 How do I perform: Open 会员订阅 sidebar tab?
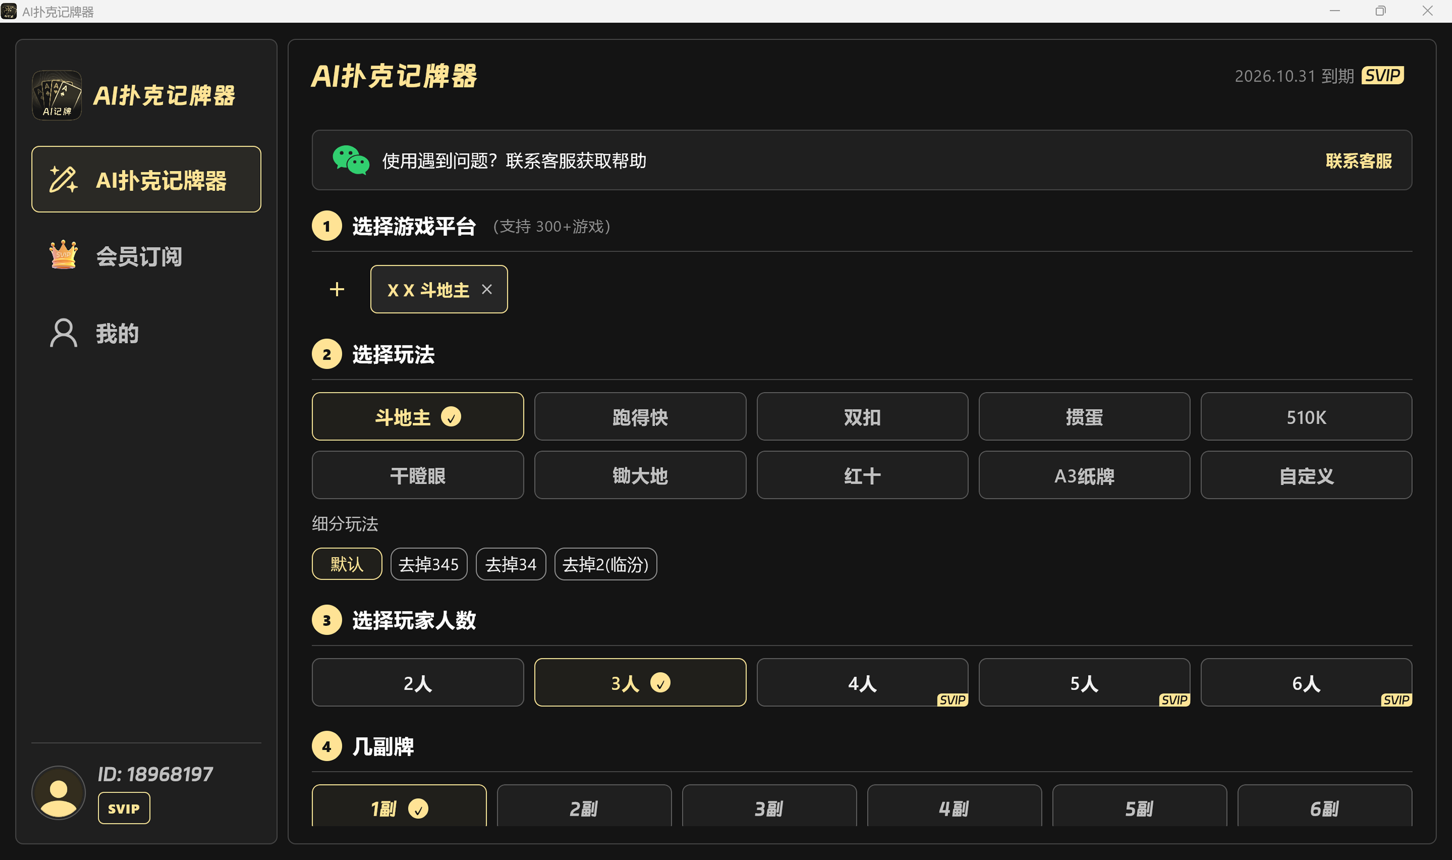pyautogui.click(x=146, y=256)
